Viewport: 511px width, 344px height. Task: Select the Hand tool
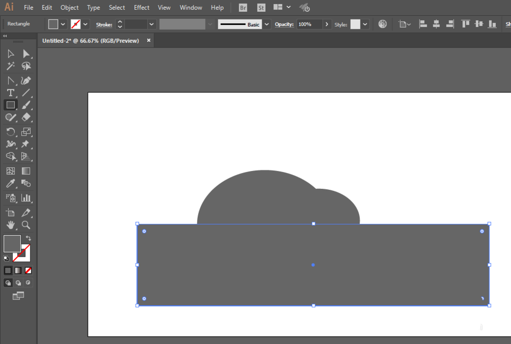[x=10, y=225]
